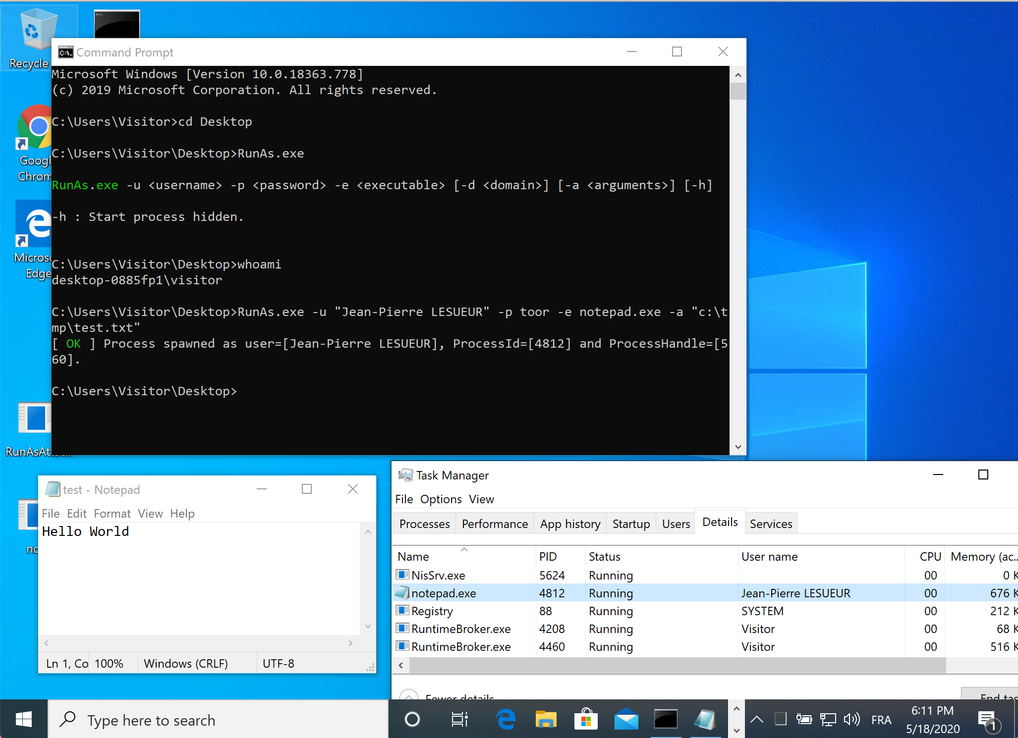The height and width of the screenshot is (738, 1018).
Task: Click Command Prompt scrollbar down arrow
Action: point(738,447)
